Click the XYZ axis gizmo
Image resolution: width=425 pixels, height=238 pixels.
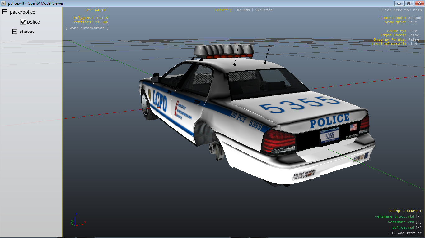click(78, 219)
